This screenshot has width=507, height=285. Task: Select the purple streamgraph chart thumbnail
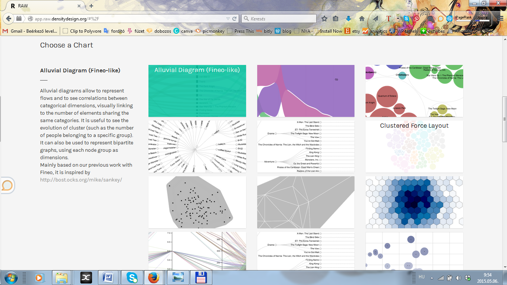(x=306, y=91)
